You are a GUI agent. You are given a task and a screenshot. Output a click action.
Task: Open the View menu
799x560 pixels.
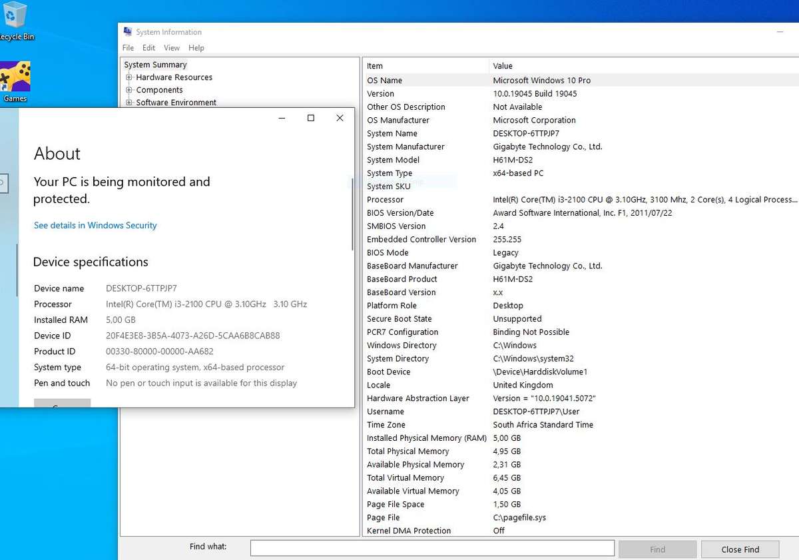(172, 48)
